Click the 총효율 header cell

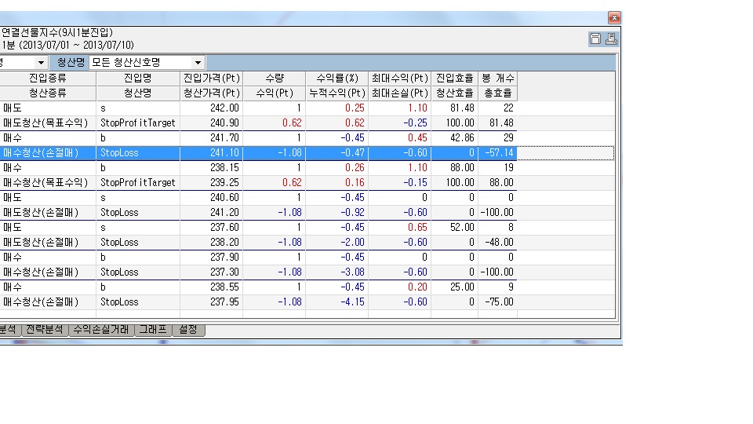pyautogui.click(x=497, y=93)
